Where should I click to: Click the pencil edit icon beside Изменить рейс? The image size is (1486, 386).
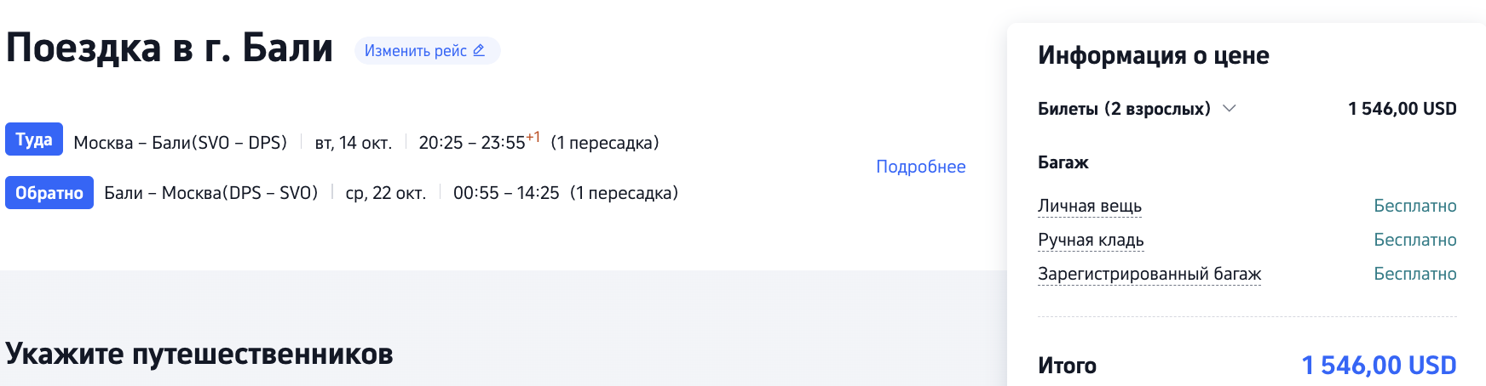[x=479, y=50]
